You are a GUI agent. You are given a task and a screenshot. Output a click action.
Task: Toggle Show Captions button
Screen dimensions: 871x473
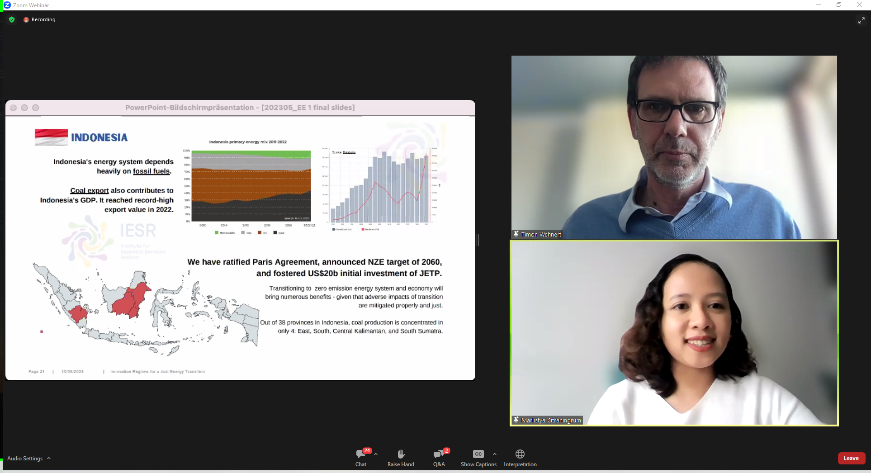point(478,454)
